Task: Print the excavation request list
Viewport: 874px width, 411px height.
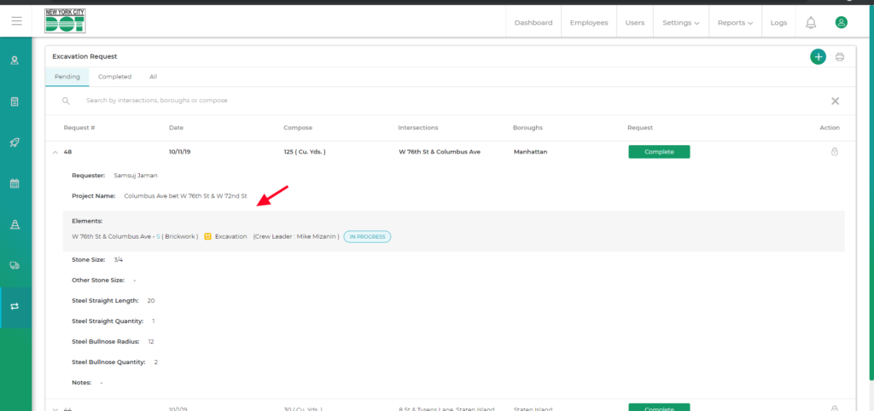Action: 840,57
